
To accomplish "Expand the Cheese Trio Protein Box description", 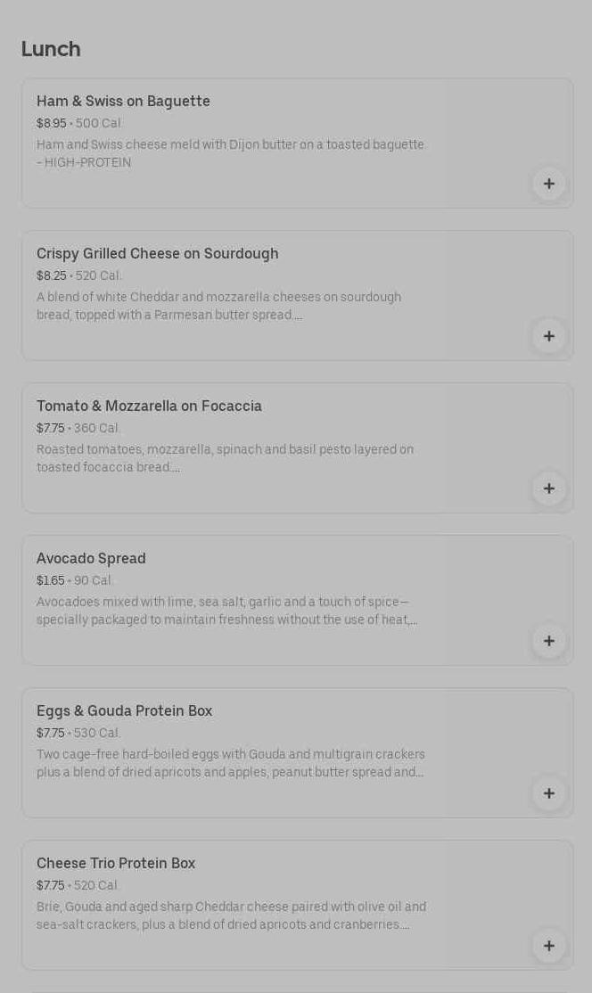I will (231, 916).
